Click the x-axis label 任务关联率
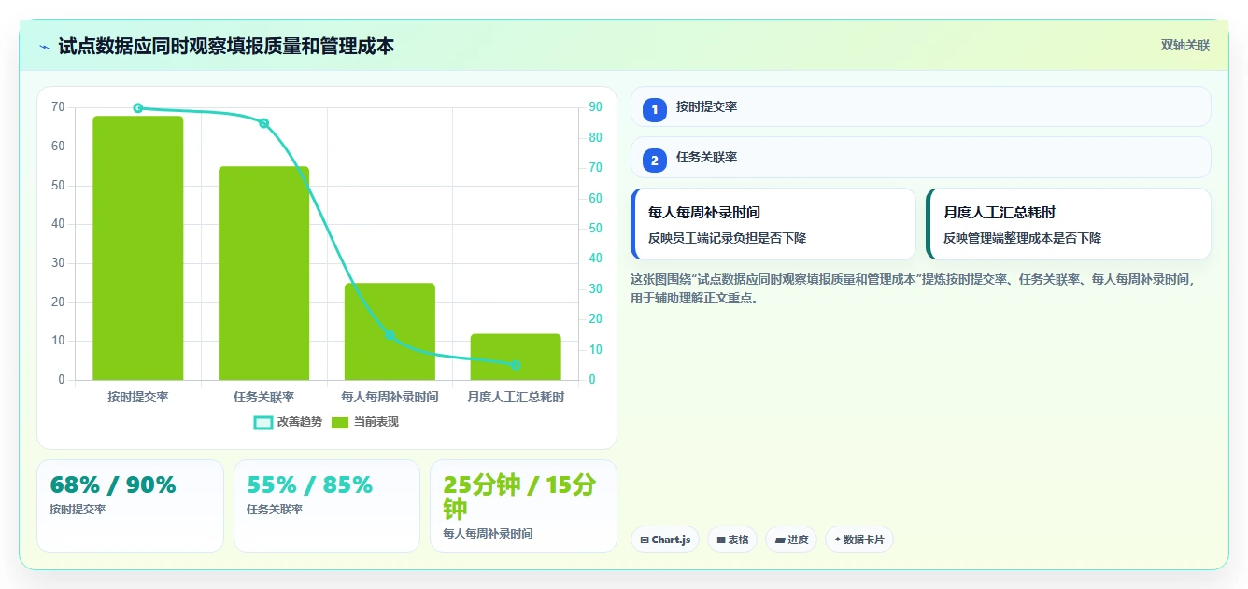Image resolution: width=1248 pixels, height=589 pixels. tap(263, 397)
